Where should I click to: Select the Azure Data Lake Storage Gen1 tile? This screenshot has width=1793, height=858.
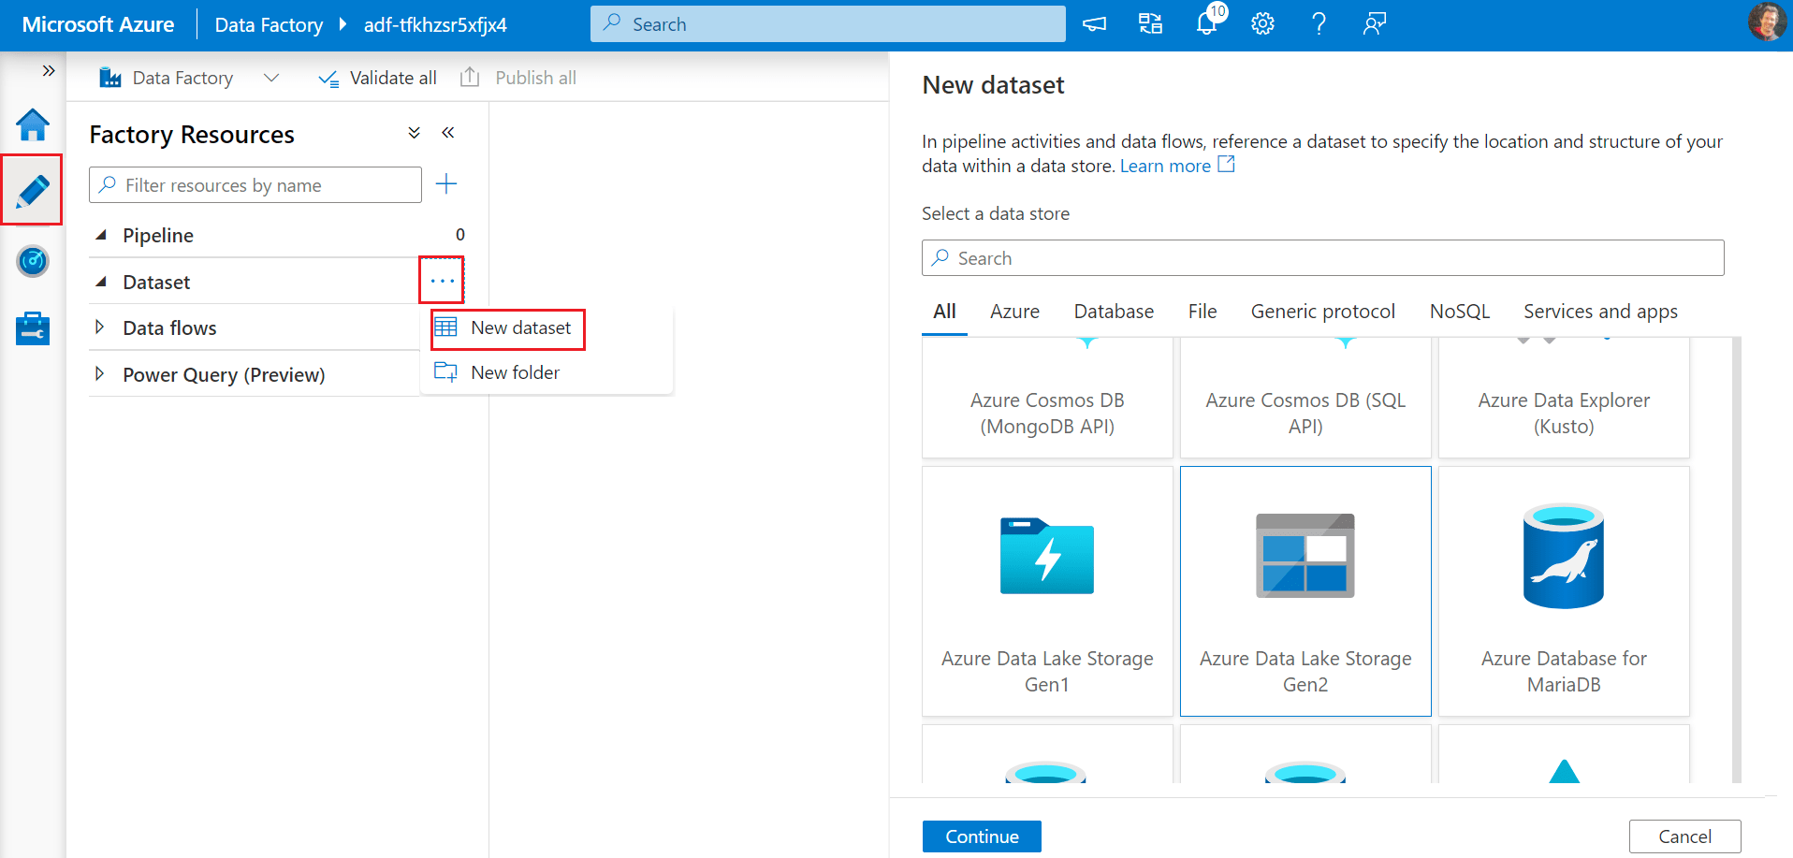click(x=1046, y=591)
